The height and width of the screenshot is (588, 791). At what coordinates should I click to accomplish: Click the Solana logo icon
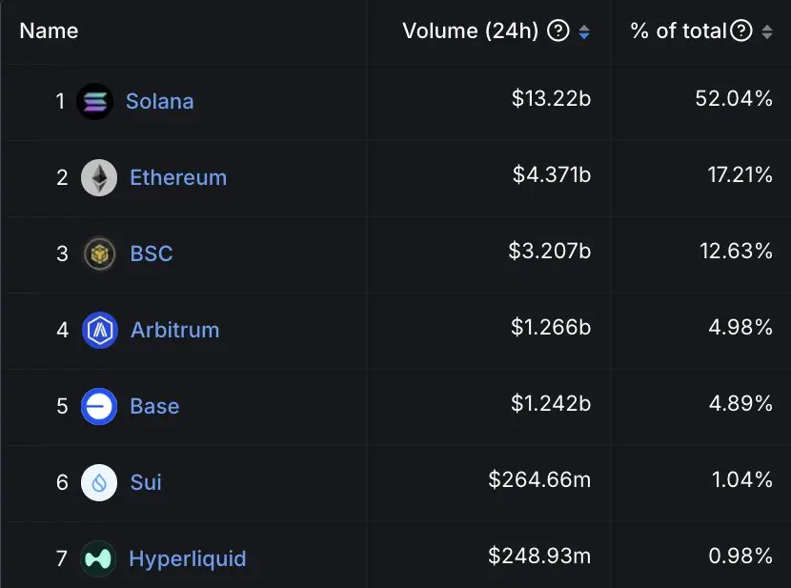coord(95,101)
